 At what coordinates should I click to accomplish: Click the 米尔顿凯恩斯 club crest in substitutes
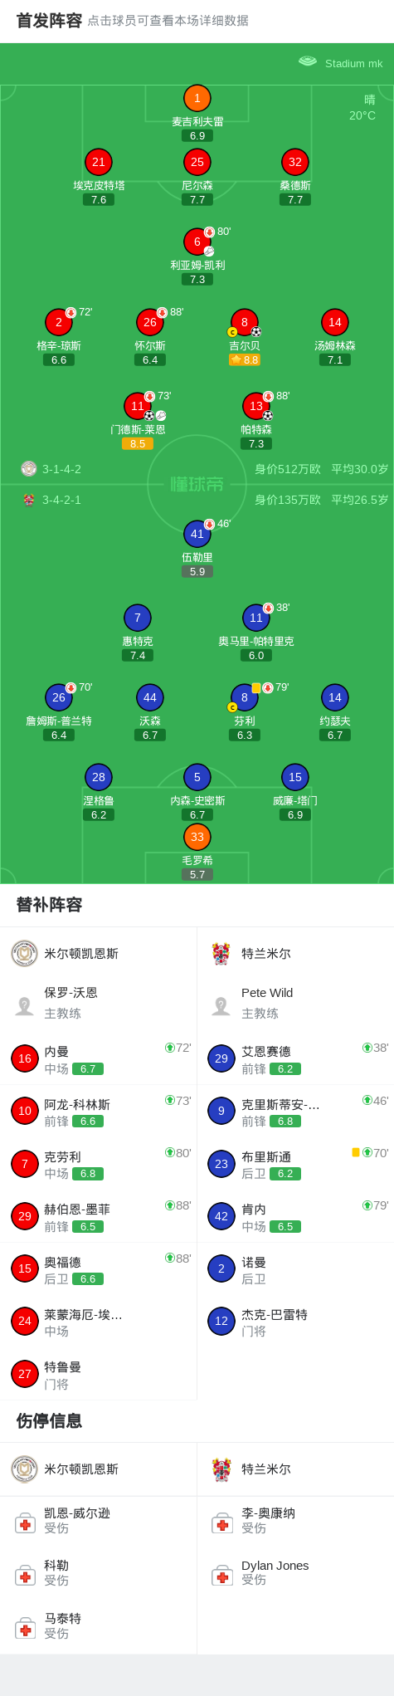point(25,953)
